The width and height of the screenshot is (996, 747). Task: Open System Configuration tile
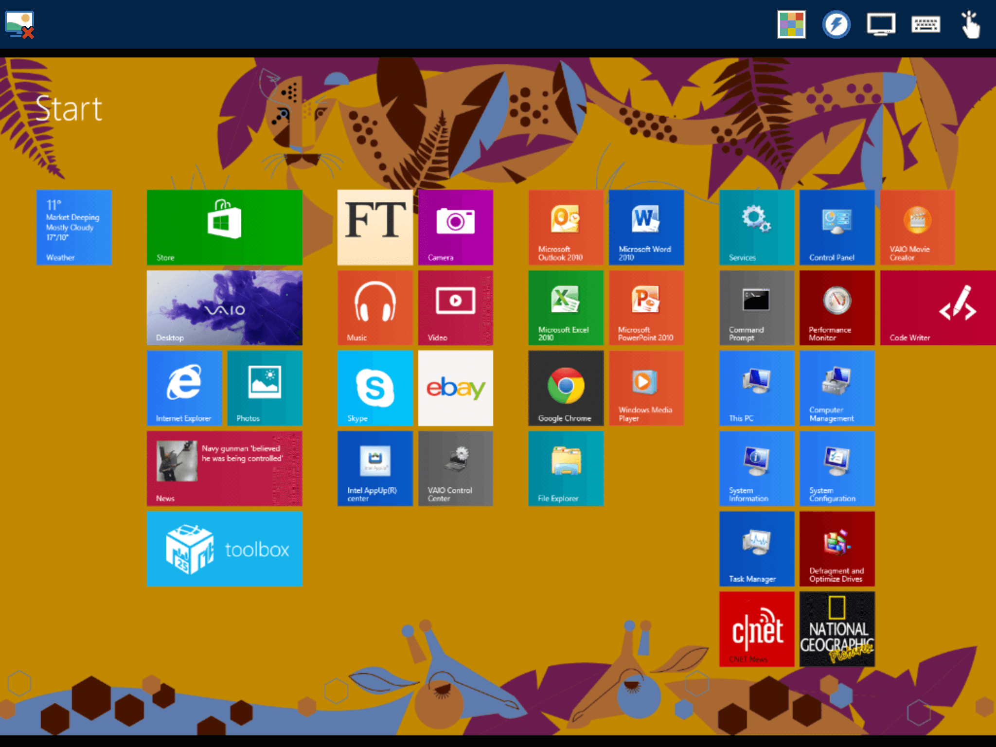tap(837, 468)
